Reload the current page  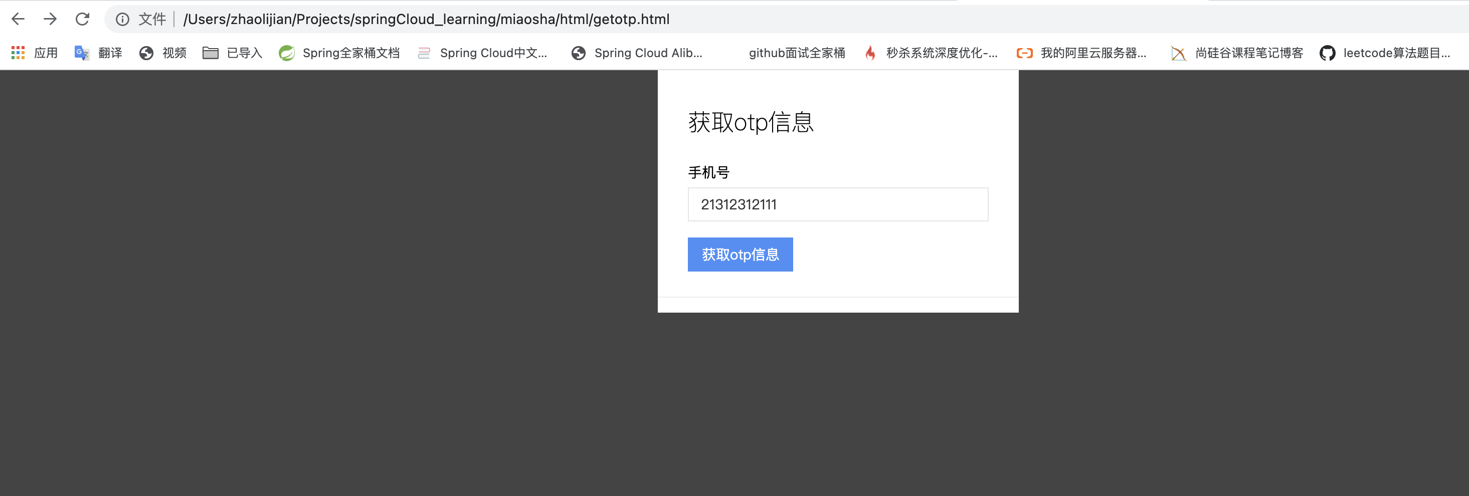coord(83,20)
